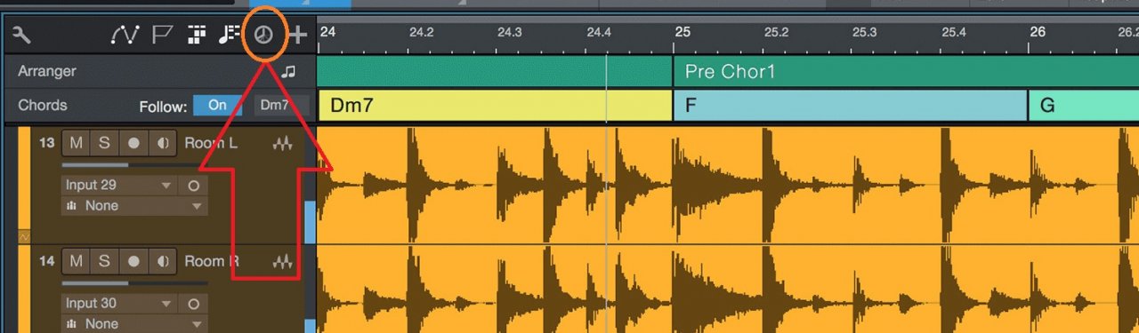
Task: Open the wrench track settings icon
Action: [x=22, y=36]
